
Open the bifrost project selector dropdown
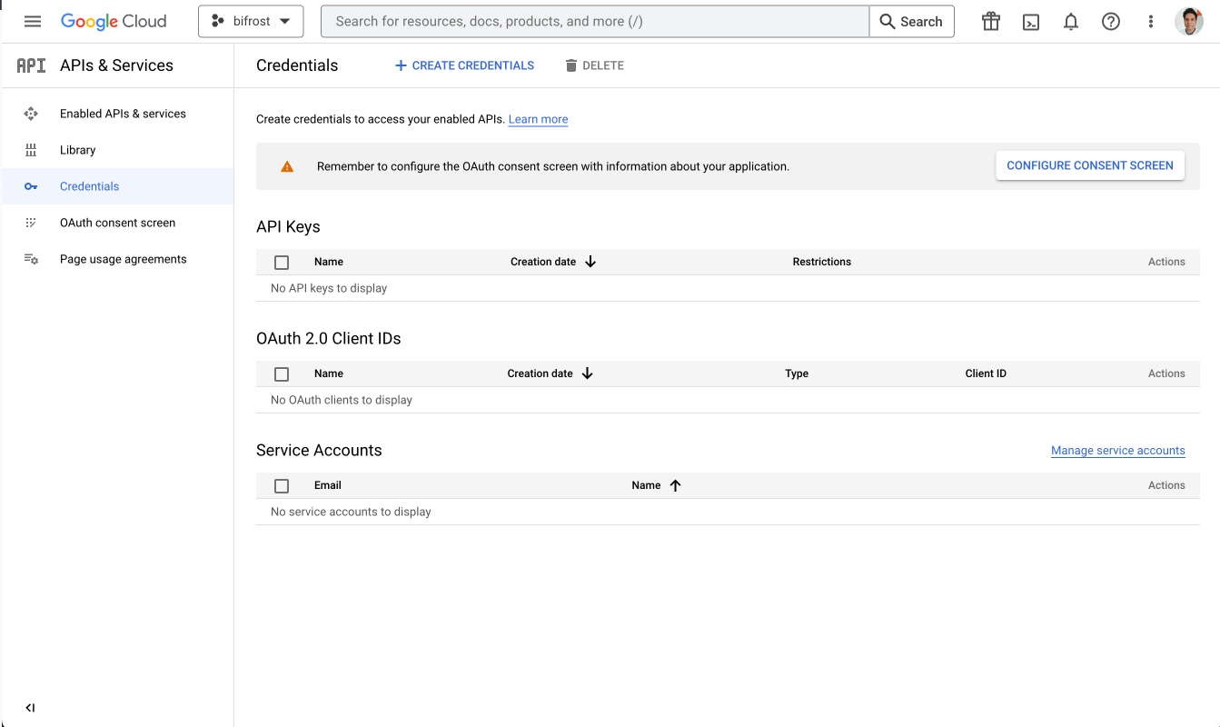pos(251,21)
